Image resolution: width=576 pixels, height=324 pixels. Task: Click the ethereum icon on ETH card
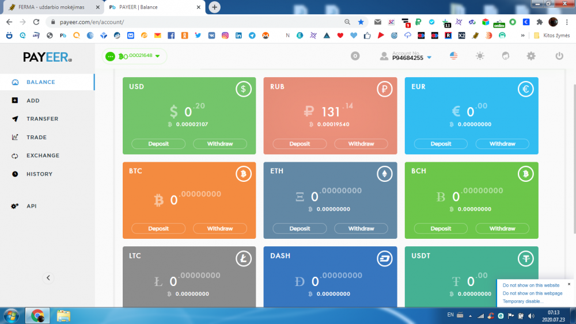coord(384,174)
